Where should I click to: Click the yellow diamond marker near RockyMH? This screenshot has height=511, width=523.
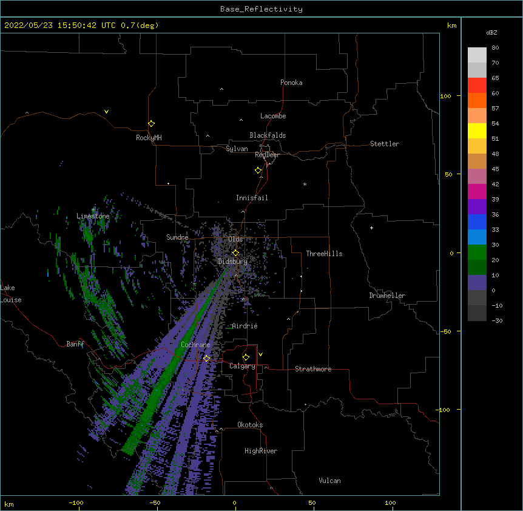pyautogui.click(x=151, y=123)
